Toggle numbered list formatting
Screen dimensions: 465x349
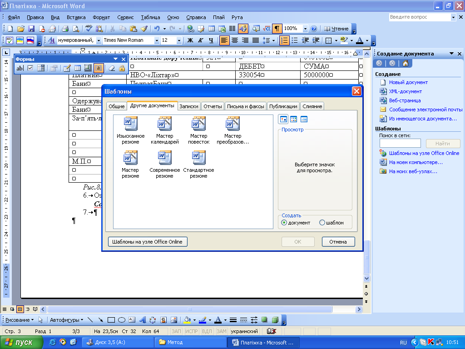coord(284,40)
